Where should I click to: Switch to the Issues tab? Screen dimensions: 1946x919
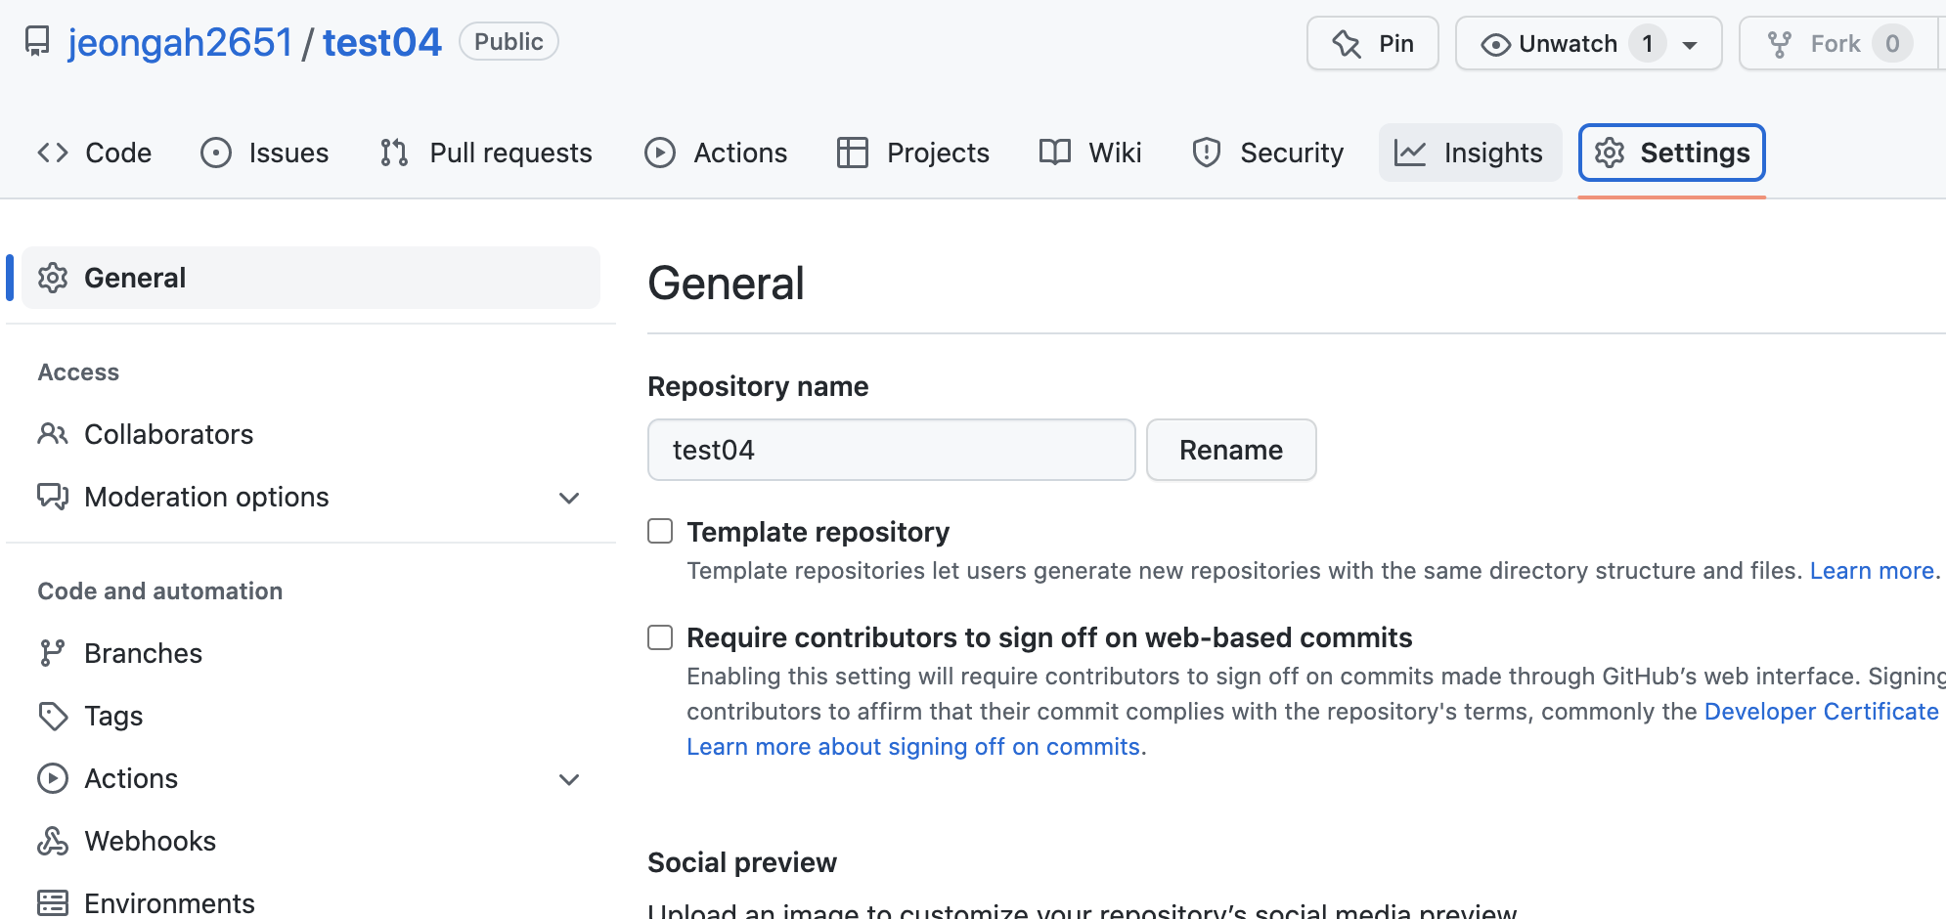click(x=265, y=153)
